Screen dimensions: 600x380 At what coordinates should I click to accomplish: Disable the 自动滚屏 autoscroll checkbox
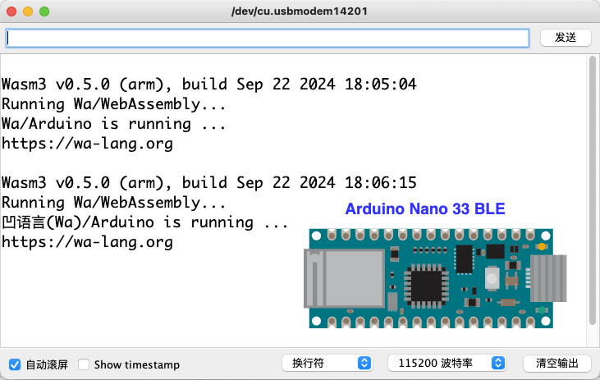(x=15, y=364)
